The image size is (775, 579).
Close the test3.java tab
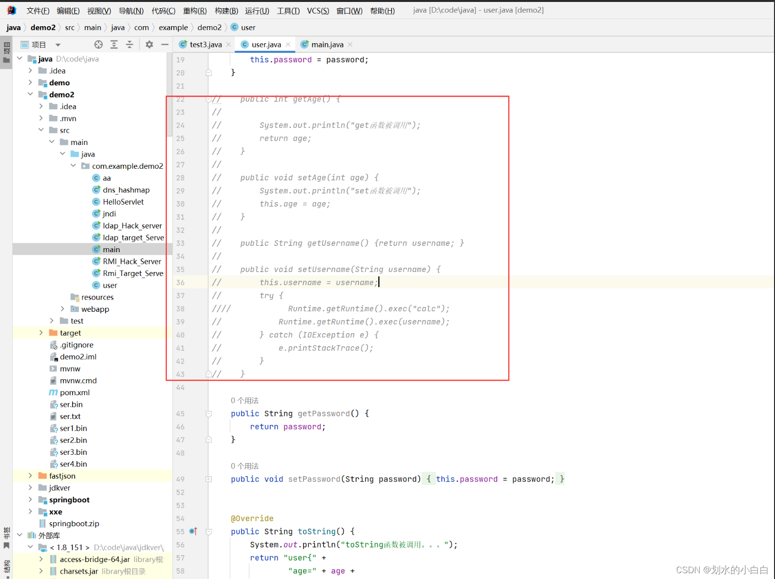pos(228,45)
